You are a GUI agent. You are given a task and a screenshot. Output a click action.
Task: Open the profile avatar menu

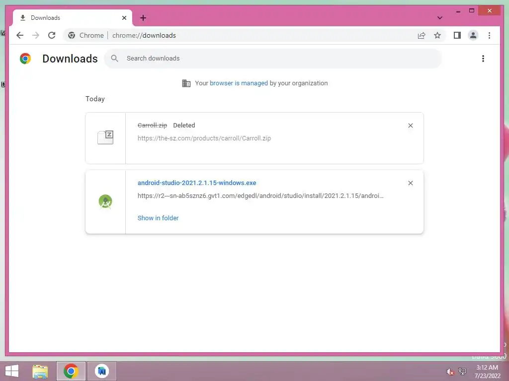(473, 35)
